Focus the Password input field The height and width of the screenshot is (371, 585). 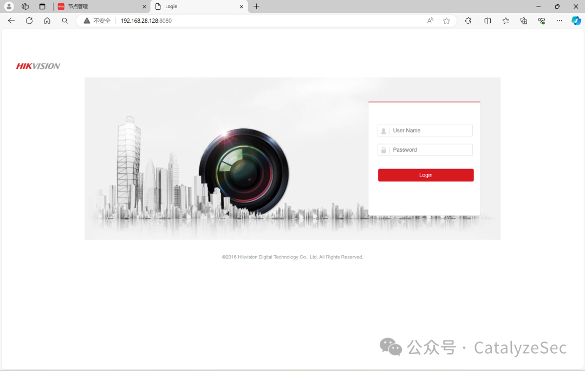tap(425, 150)
